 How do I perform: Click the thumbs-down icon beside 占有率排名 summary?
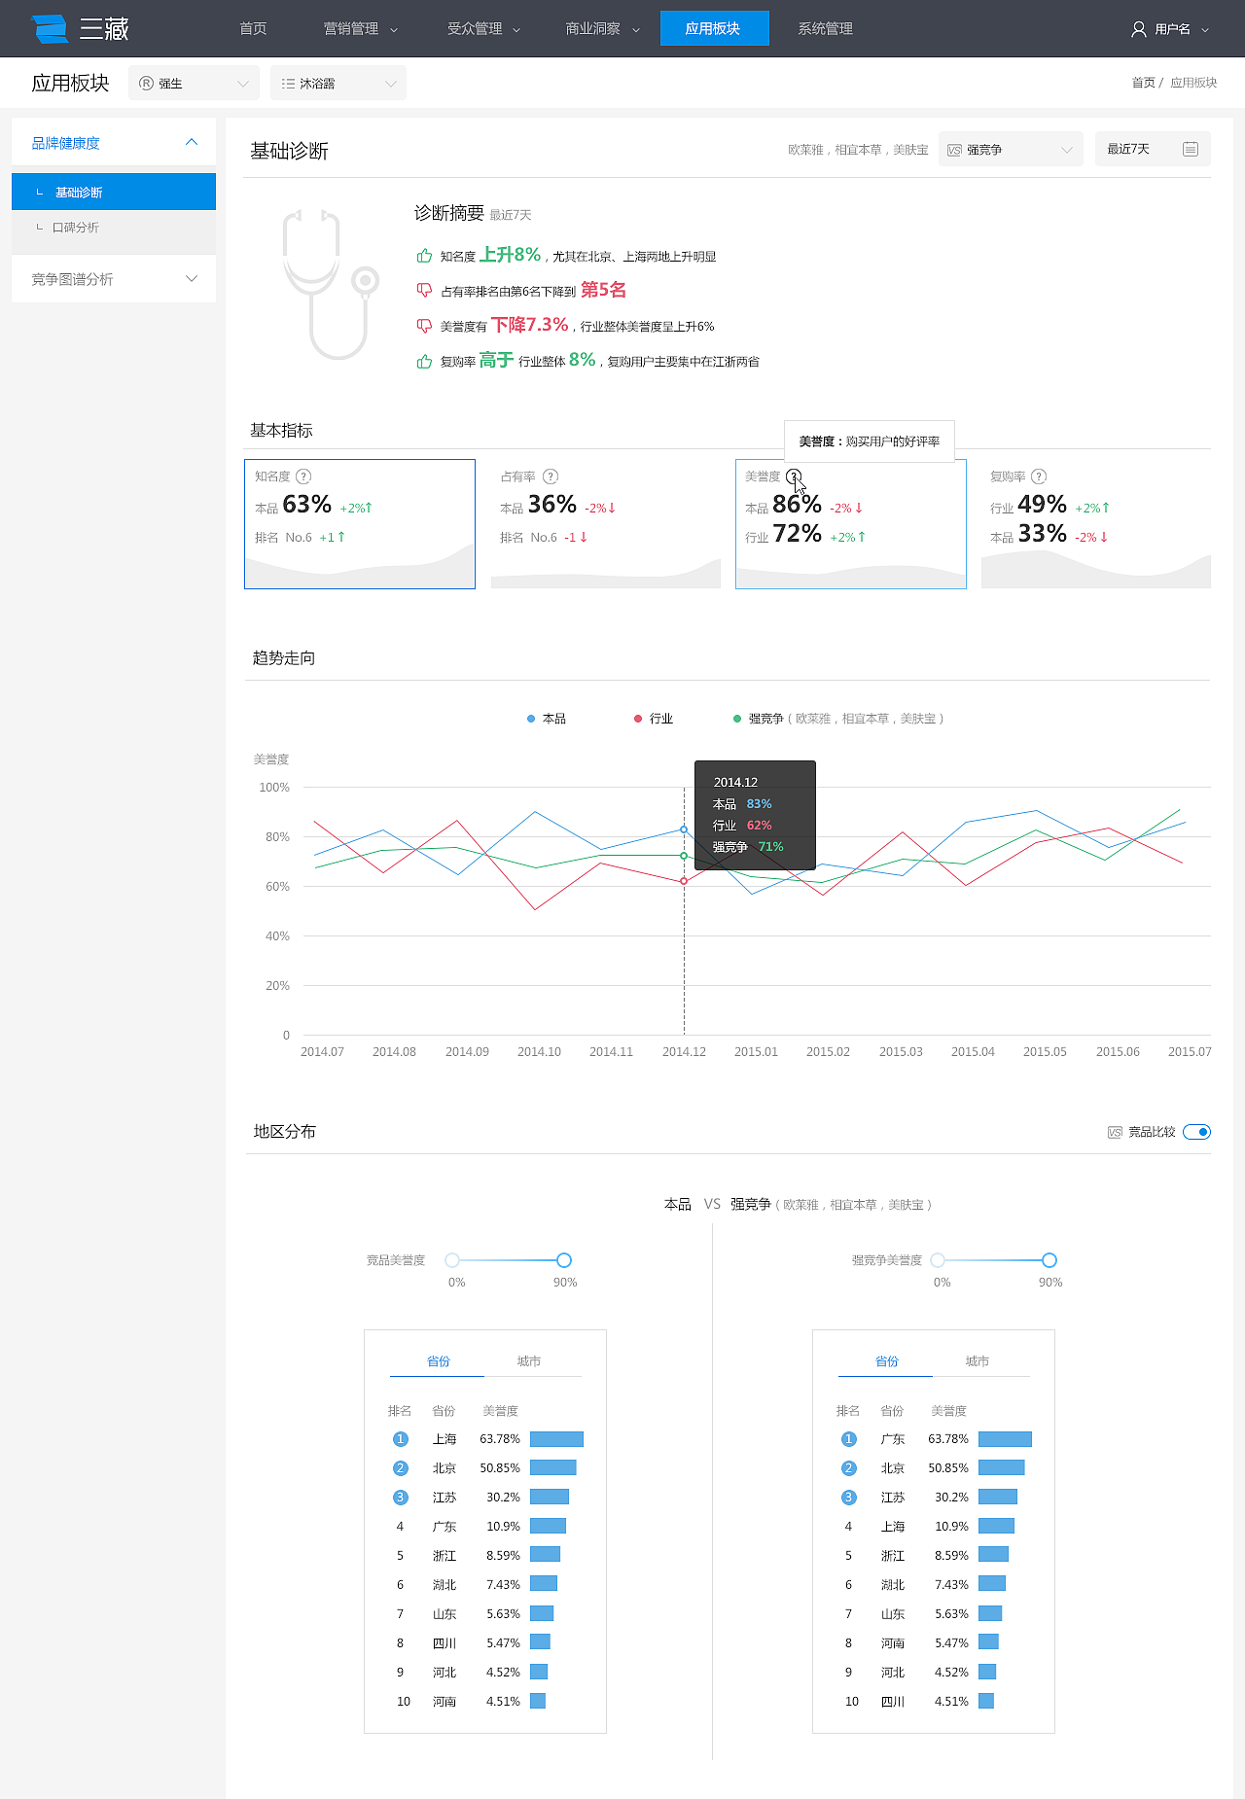[424, 290]
